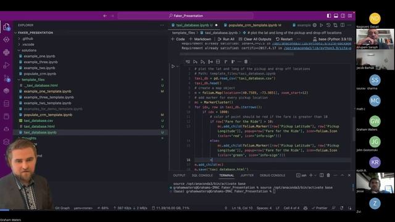
Task: Split the terminal panel
Action: (x=322, y=175)
